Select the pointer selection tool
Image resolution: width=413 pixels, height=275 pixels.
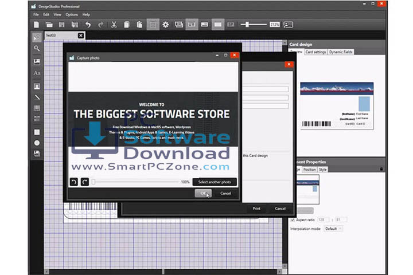coord(37,38)
